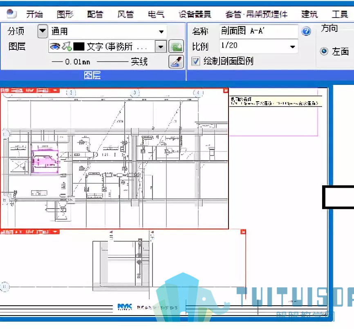Viewport: 354px width, 329px height.
Task: Open the 建筑 ribbon tab
Action: (x=309, y=14)
